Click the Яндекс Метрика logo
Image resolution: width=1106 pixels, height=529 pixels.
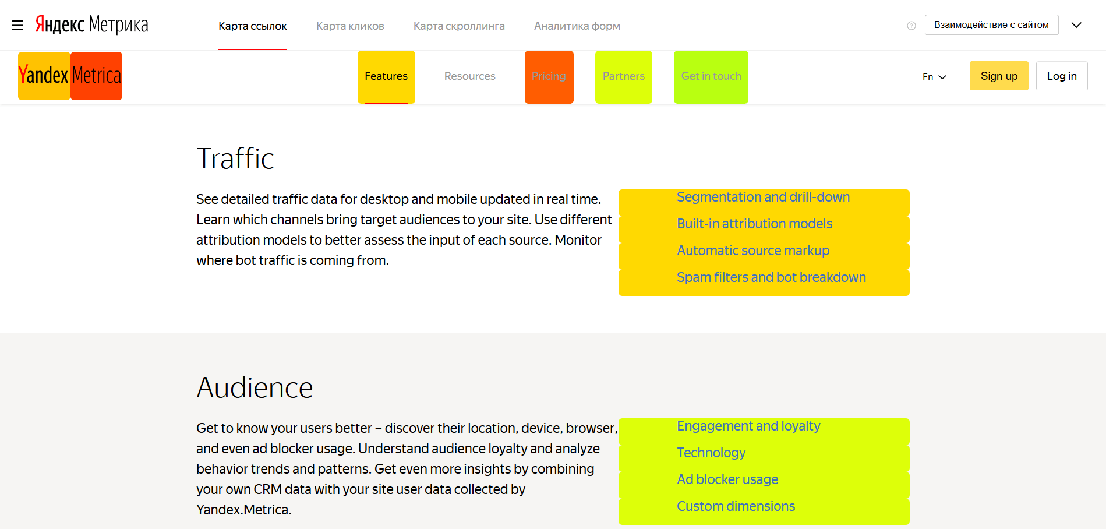pyautogui.click(x=92, y=24)
